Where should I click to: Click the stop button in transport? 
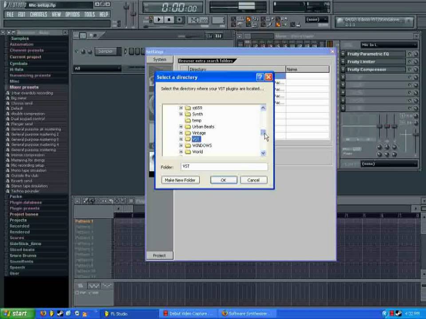tap(169, 20)
